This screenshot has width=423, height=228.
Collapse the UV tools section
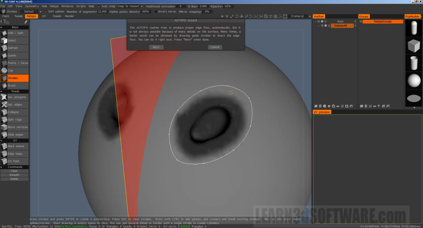(1, 140)
